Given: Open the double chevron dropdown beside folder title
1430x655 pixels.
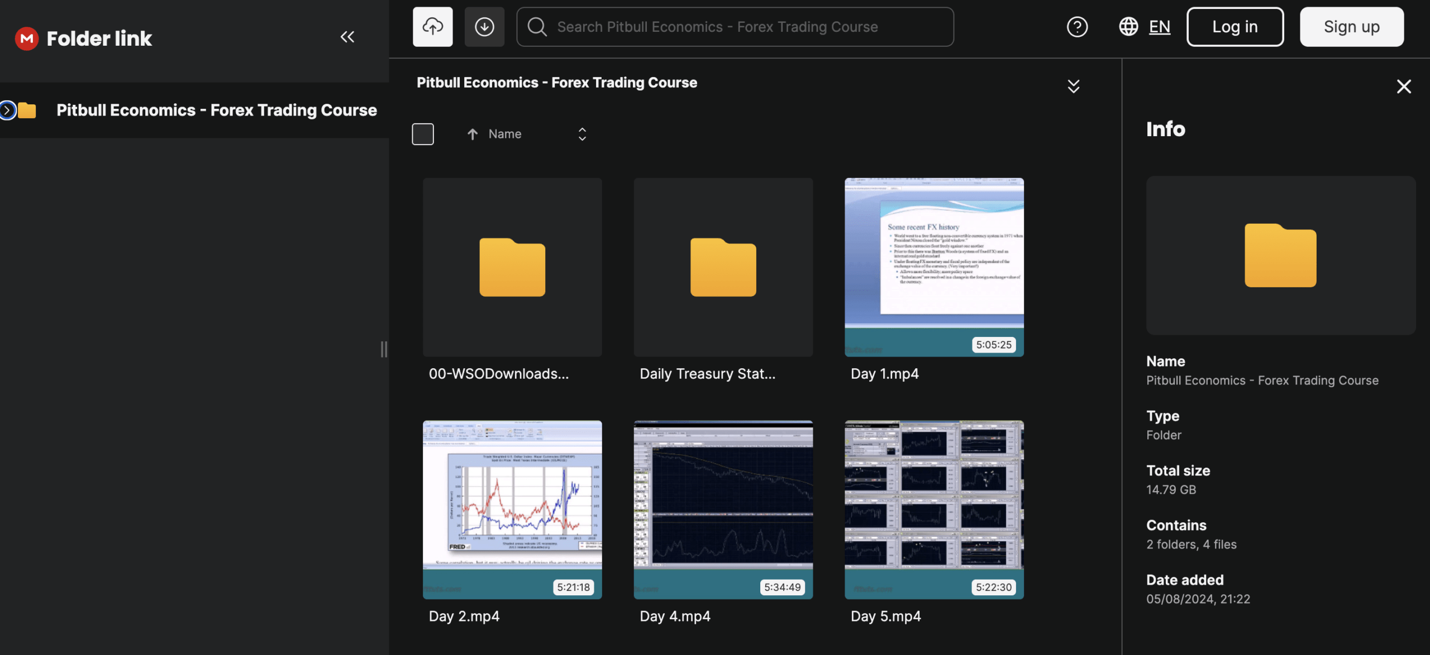Looking at the screenshot, I should (1073, 86).
